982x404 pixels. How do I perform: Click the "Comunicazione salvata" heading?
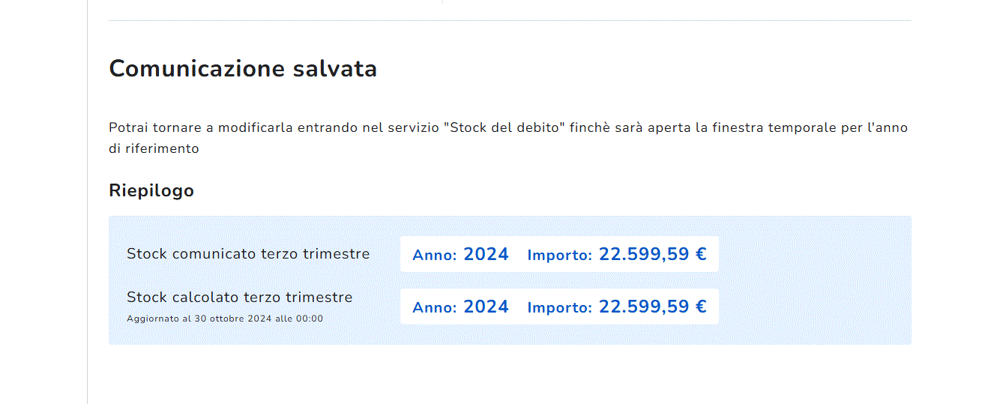(x=243, y=69)
